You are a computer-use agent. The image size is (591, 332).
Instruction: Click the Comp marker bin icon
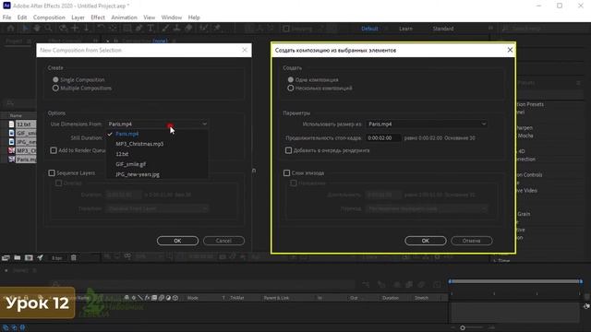tap(586, 306)
